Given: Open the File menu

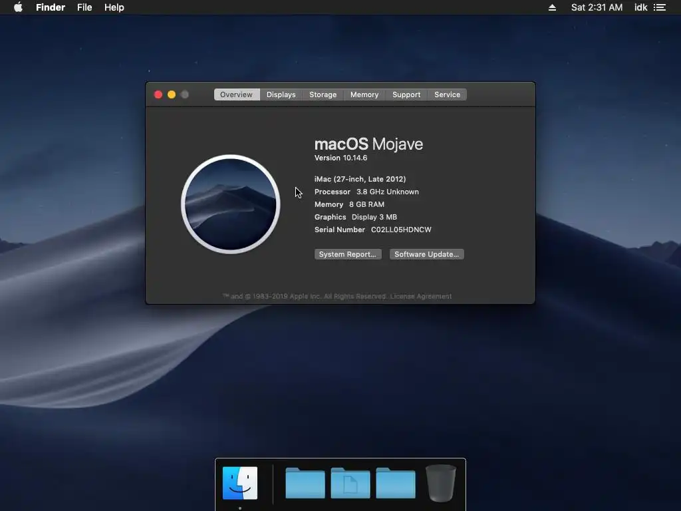Looking at the screenshot, I should (84, 7).
